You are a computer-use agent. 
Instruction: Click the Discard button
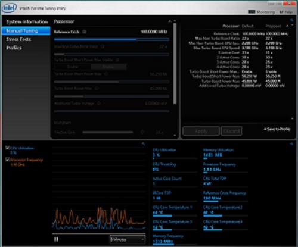231,131
